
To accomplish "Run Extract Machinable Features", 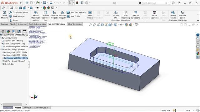I will pyautogui.click(x=36, y=16).
